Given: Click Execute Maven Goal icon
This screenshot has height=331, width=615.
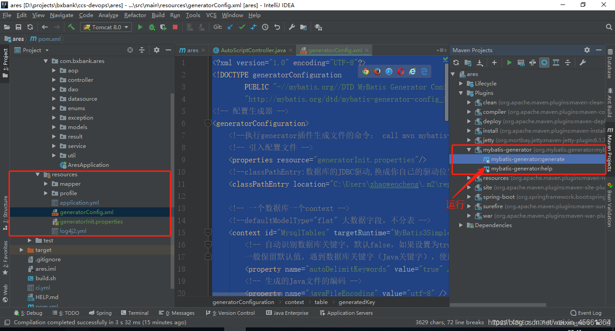Looking at the screenshot, I should [x=521, y=63].
